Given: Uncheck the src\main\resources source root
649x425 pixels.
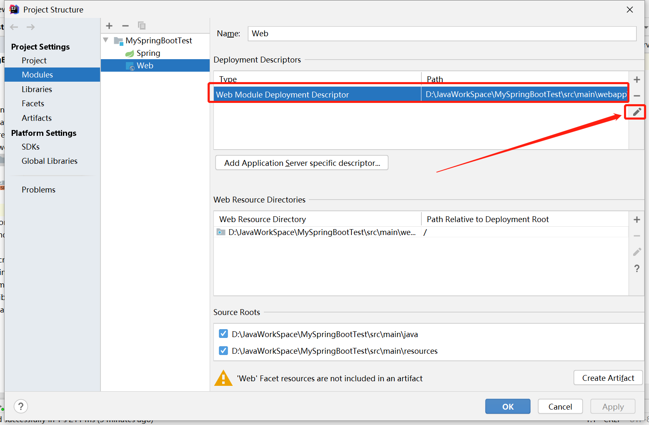Looking at the screenshot, I should [223, 350].
